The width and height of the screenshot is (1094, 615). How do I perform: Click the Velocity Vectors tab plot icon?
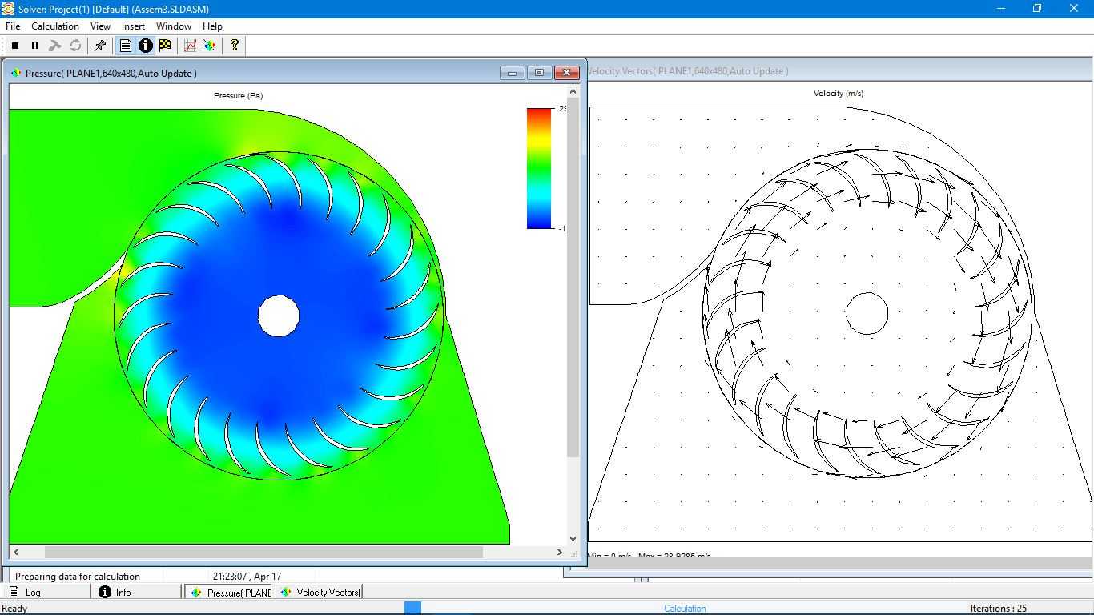point(286,592)
